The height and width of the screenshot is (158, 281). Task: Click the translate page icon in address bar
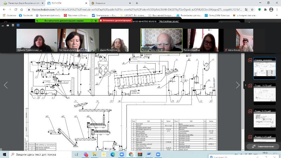point(246,9)
